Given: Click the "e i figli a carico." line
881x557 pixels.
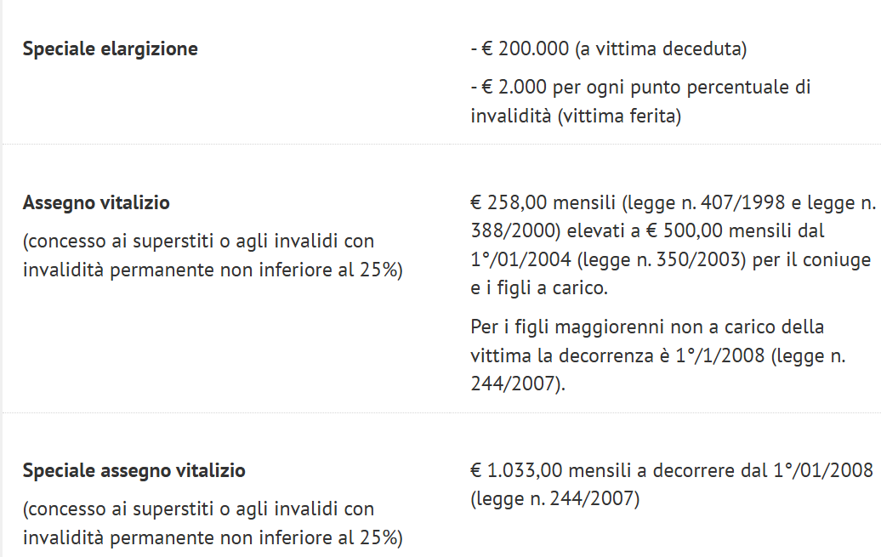Looking at the screenshot, I should (539, 288).
